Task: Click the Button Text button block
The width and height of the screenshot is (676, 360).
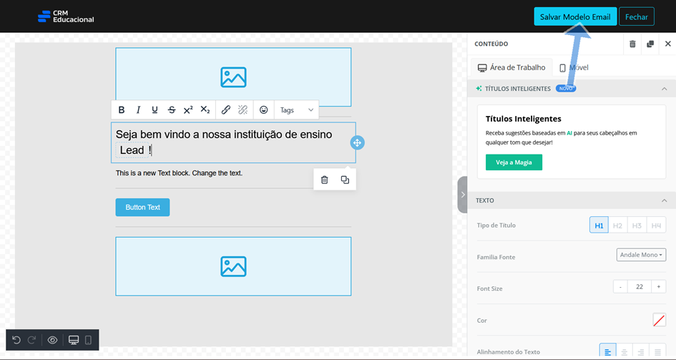Action: coord(142,208)
